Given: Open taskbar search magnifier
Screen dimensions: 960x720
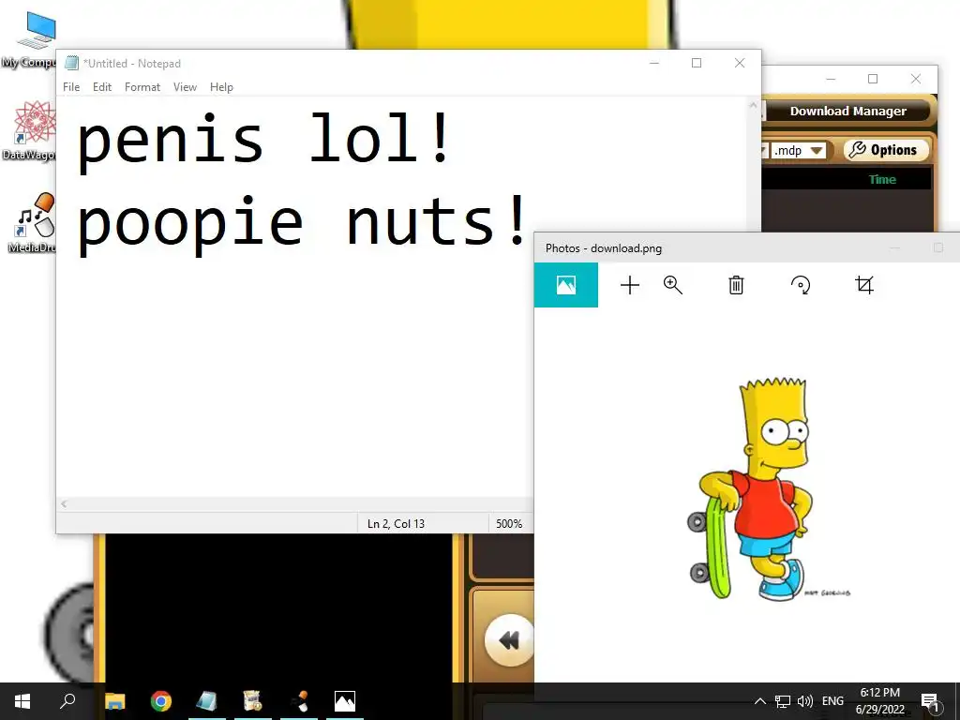Looking at the screenshot, I should [67, 701].
